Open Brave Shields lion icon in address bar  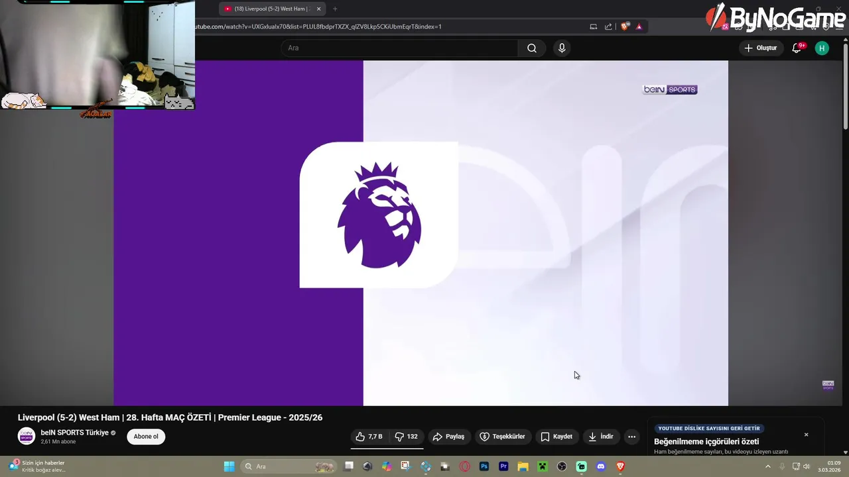point(625,26)
